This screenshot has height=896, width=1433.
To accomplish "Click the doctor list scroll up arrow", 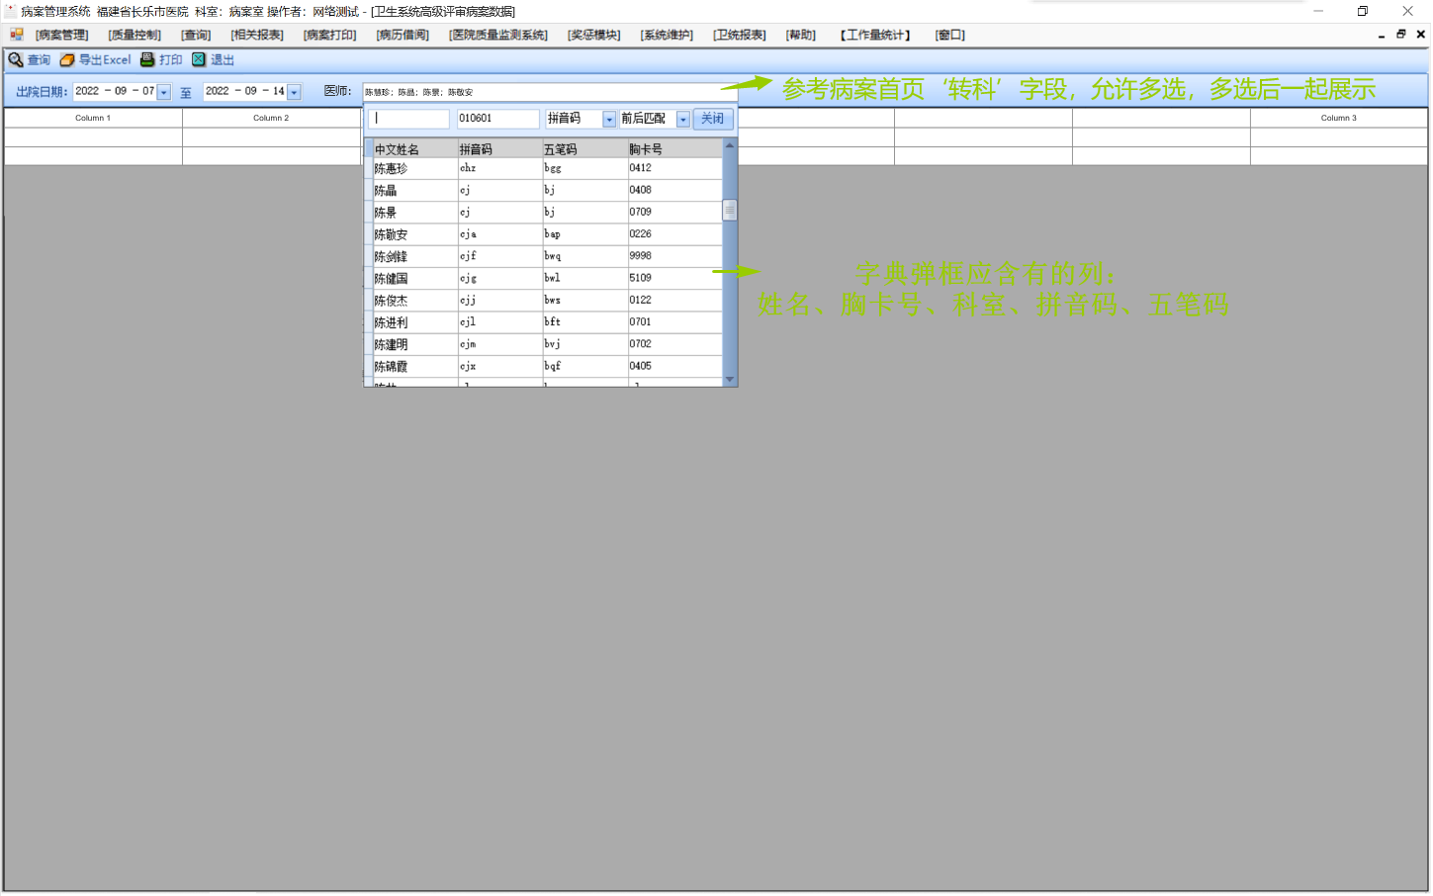I will (x=730, y=146).
